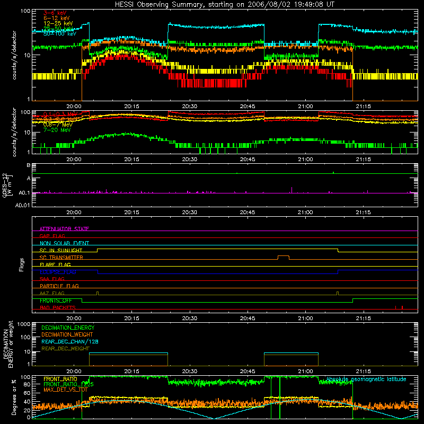The width and height of the screenshot is (424, 424).
Task: Click the Degrees or % axis title
Action: [x=14, y=397]
